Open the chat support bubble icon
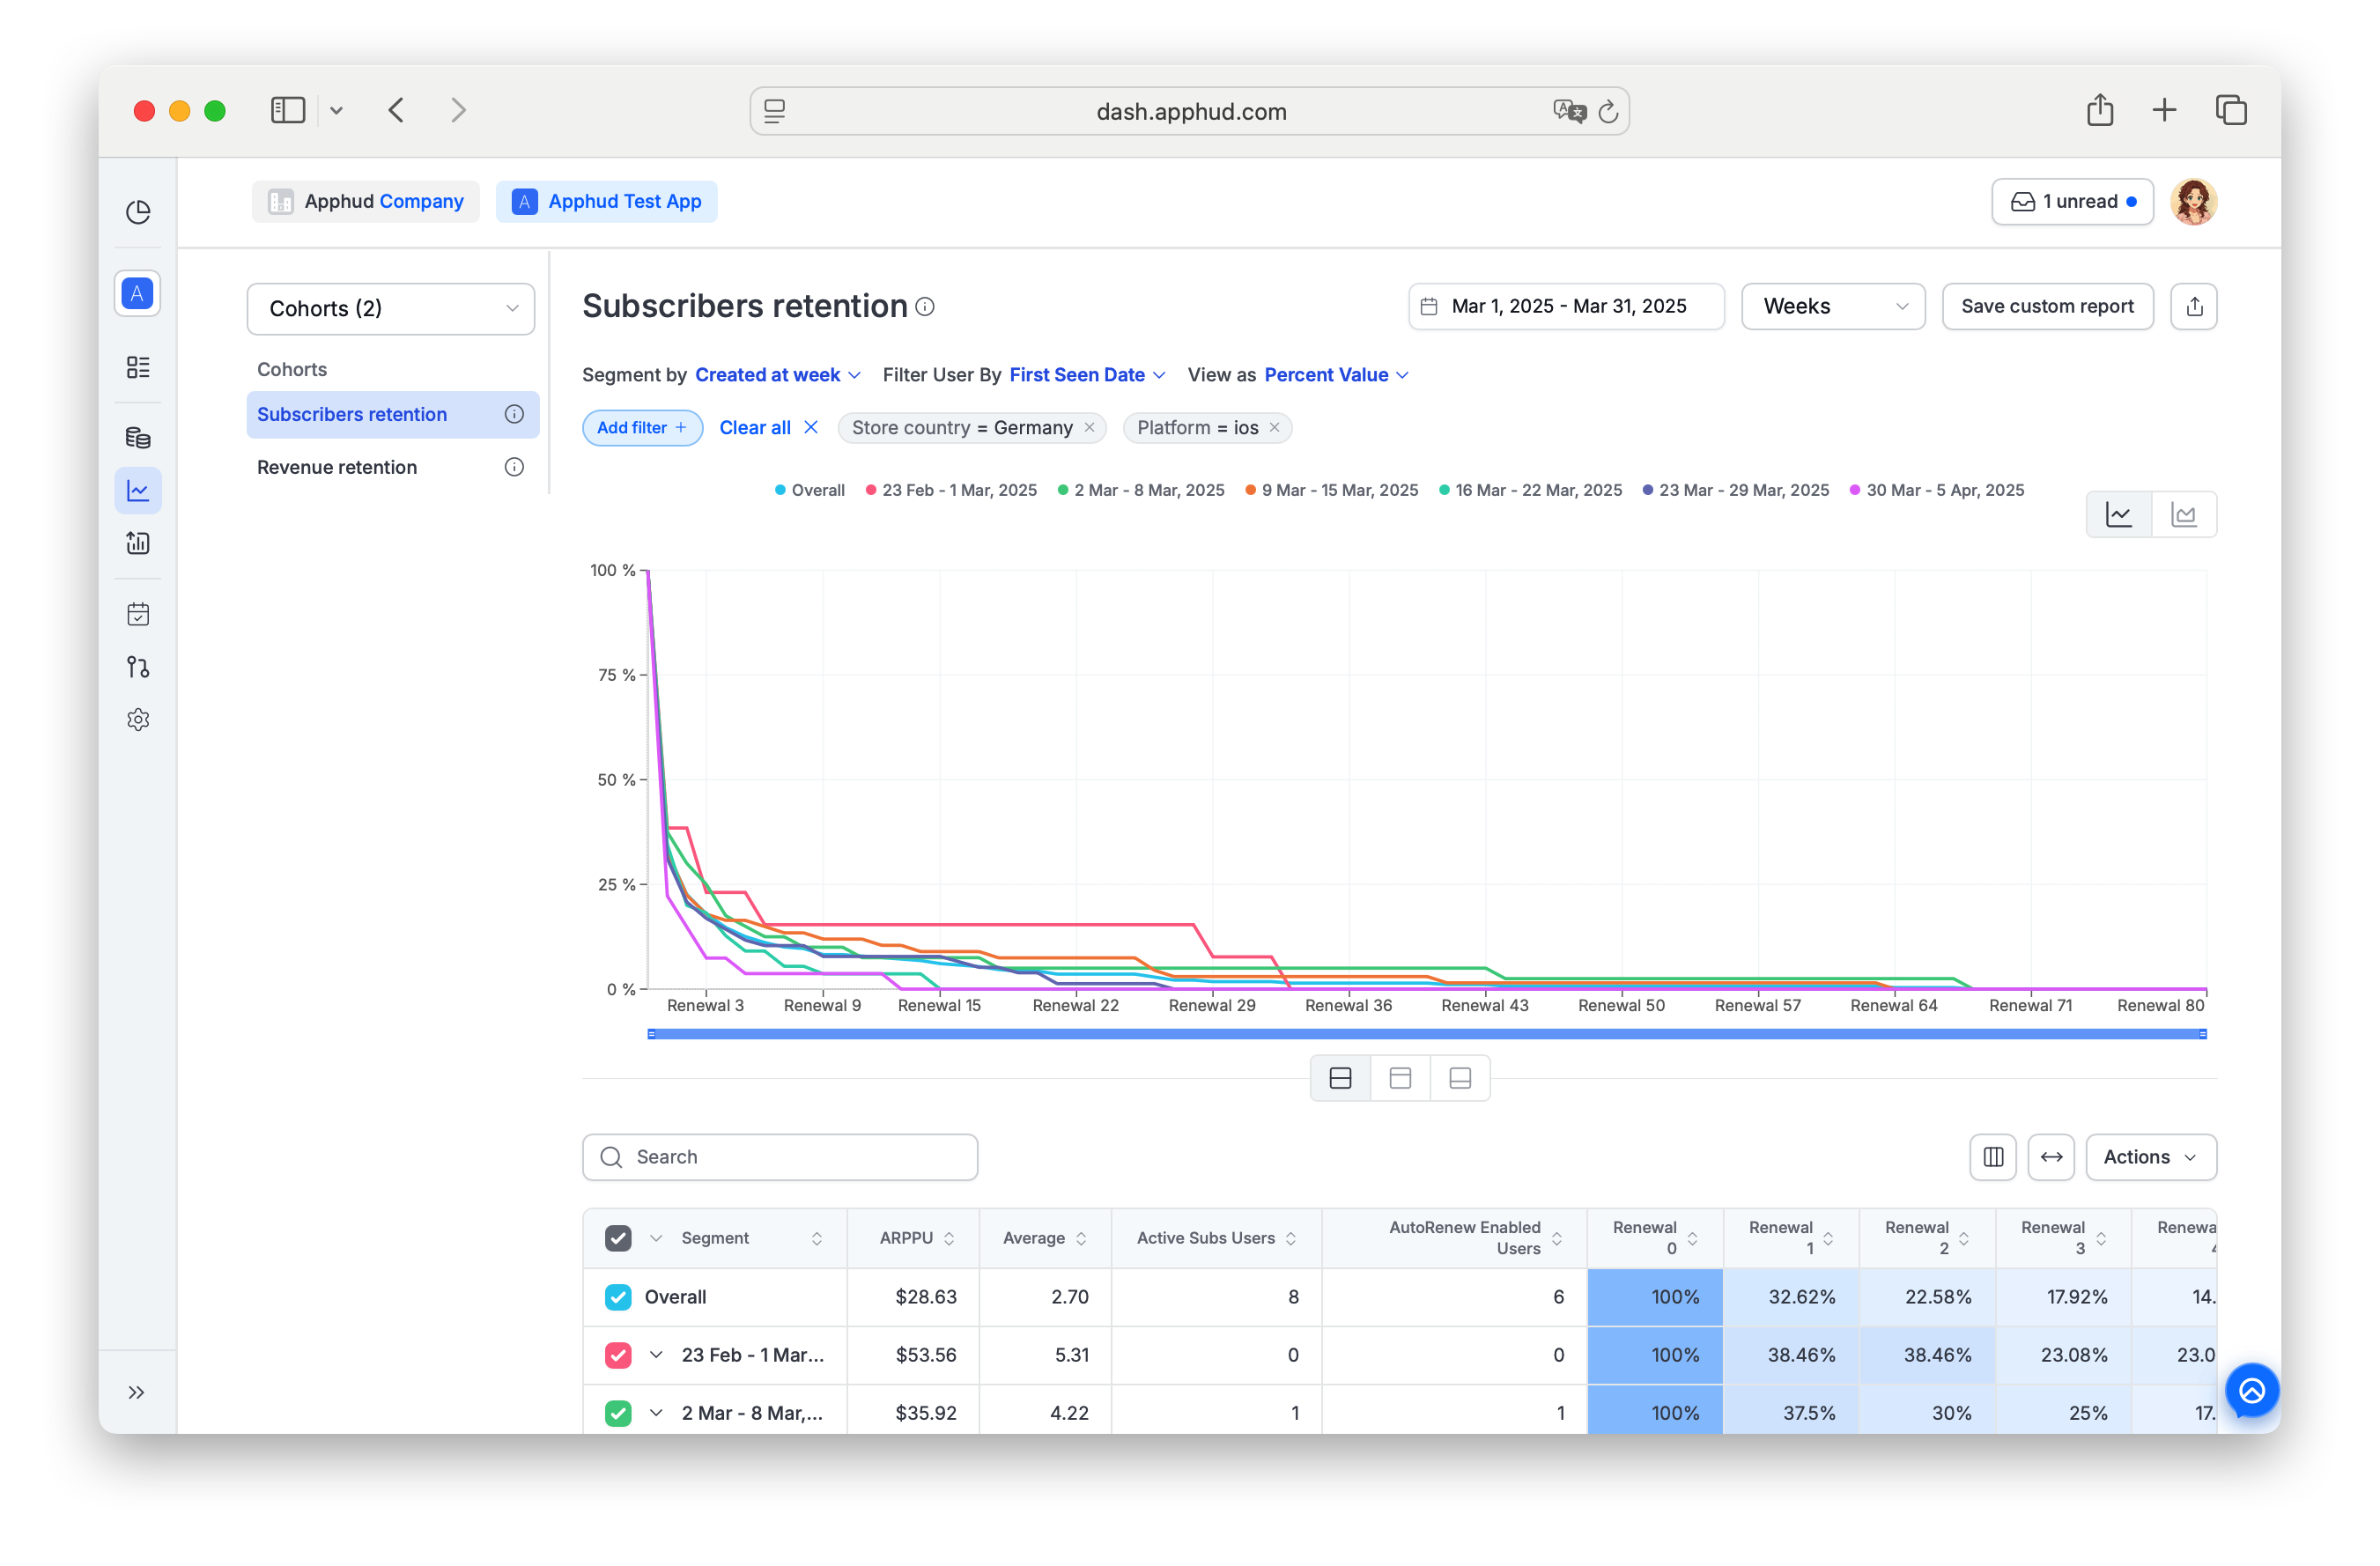The image size is (2380, 1566). point(2252,1390)
